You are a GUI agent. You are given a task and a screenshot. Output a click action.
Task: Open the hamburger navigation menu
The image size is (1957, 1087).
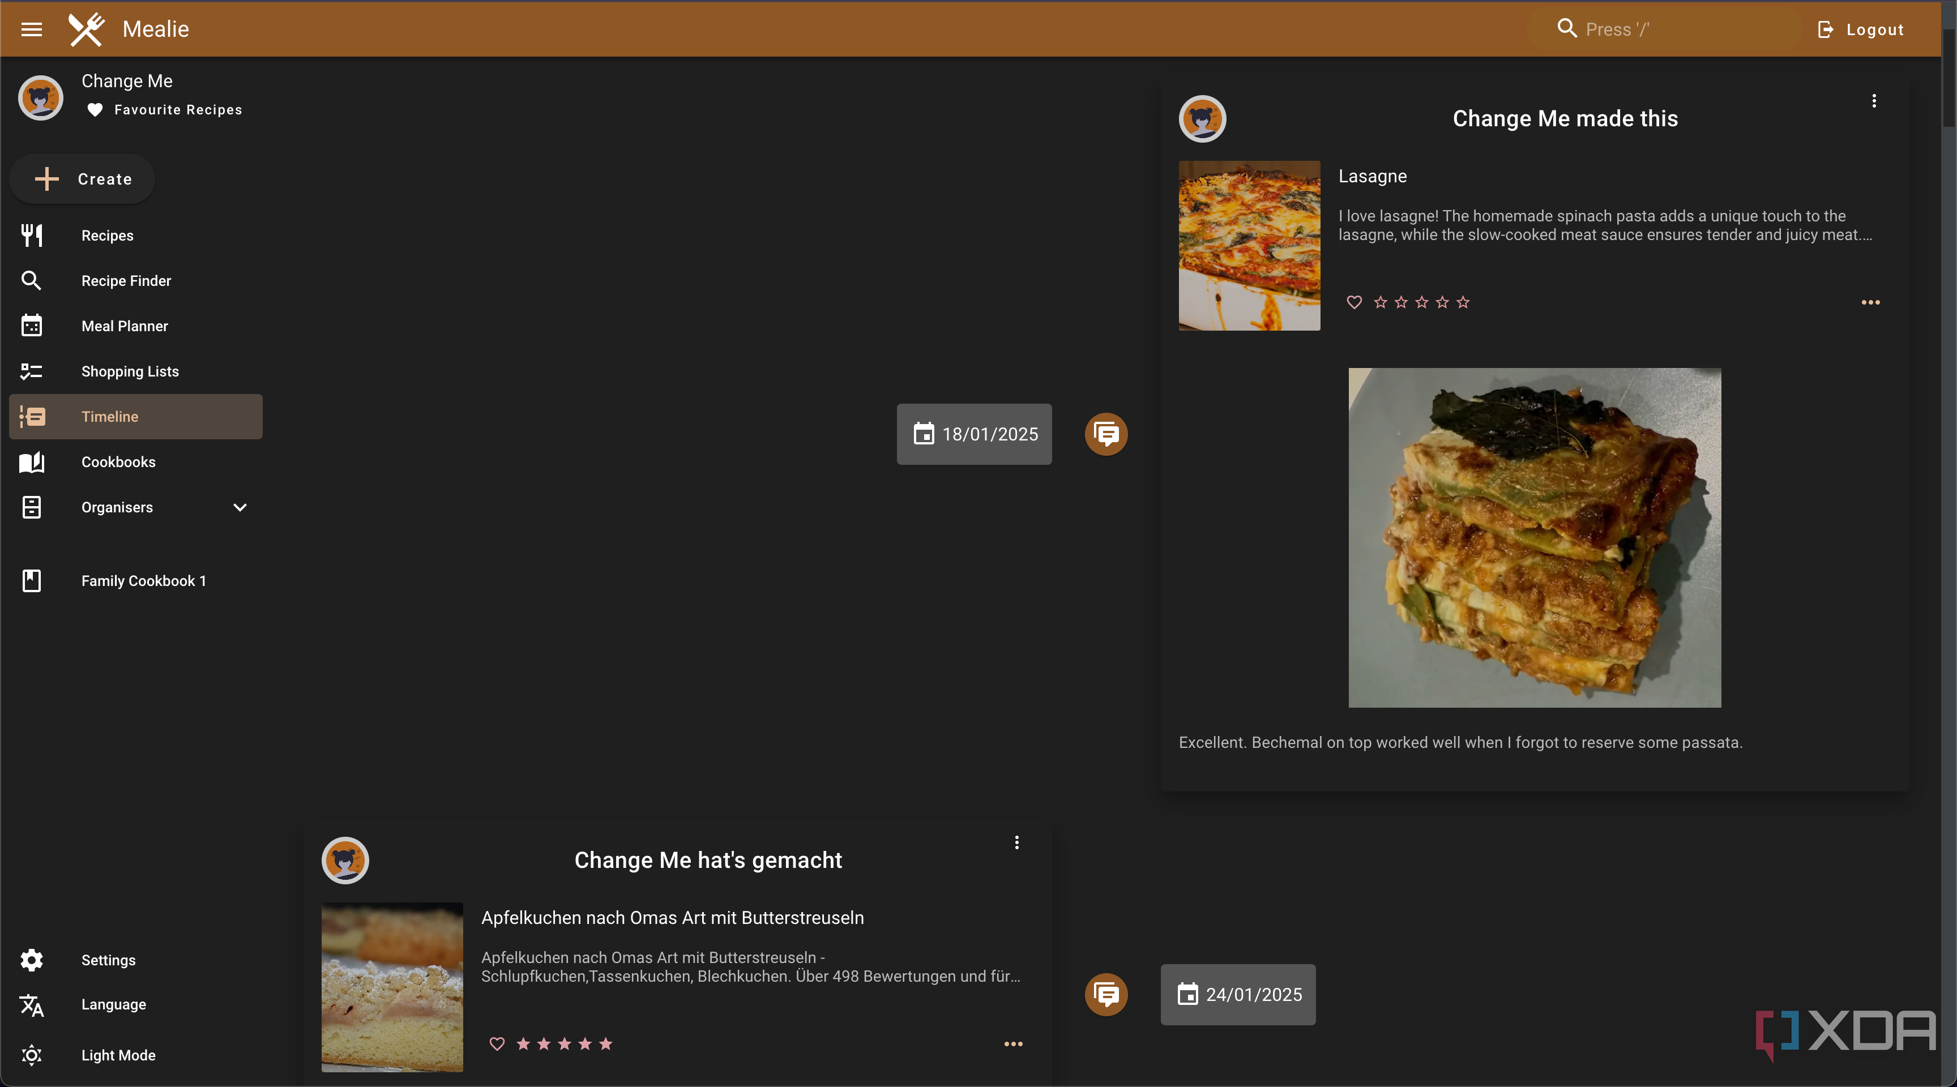point(31,29)
